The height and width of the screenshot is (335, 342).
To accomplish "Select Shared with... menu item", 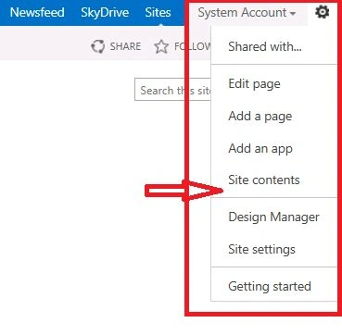I will pos(273,47).
